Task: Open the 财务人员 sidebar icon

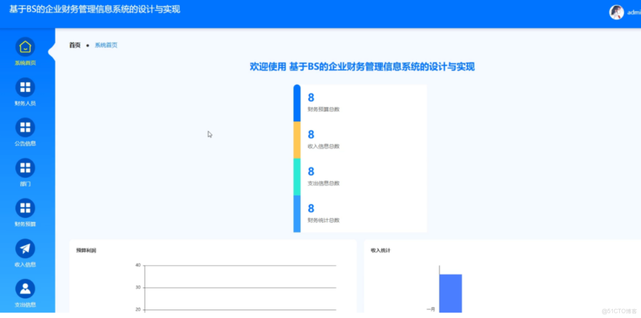Action: coord(24,87)
